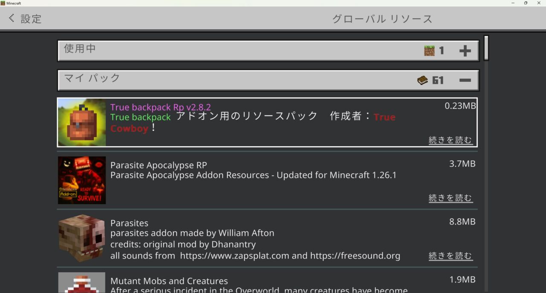Click the Parasites pack title
546x293 pixels.
tap(129, 223)
